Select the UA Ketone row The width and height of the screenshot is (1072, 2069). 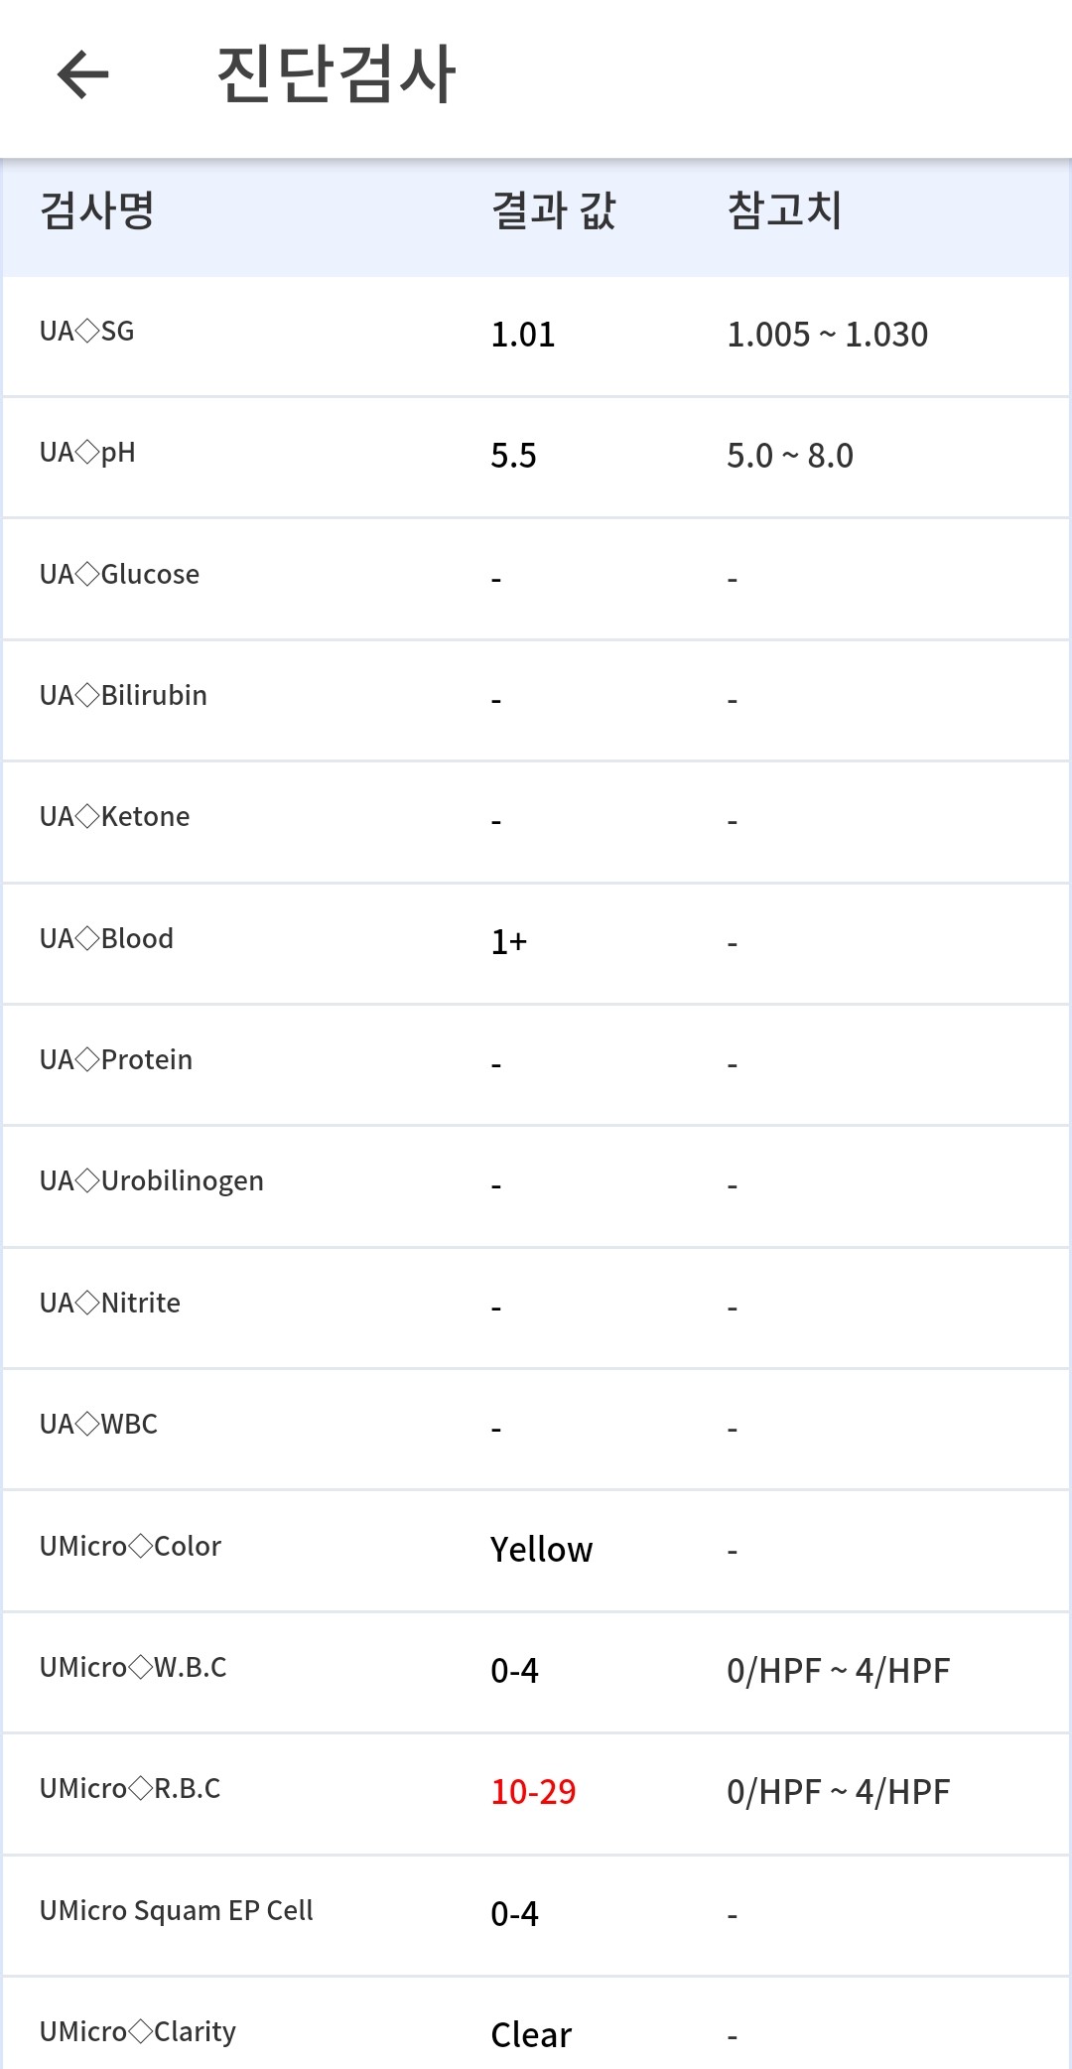(x=536, y=822)
